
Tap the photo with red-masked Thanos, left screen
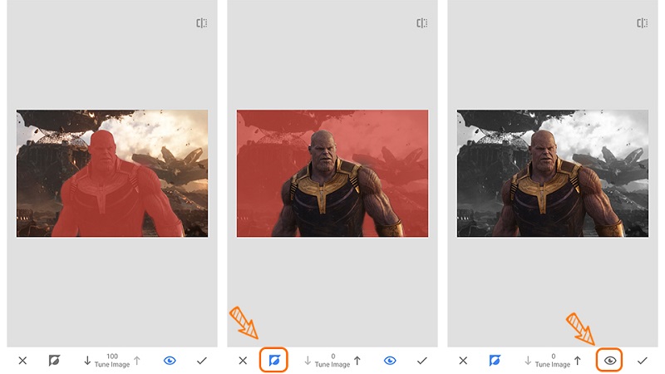tap(112, 174)
